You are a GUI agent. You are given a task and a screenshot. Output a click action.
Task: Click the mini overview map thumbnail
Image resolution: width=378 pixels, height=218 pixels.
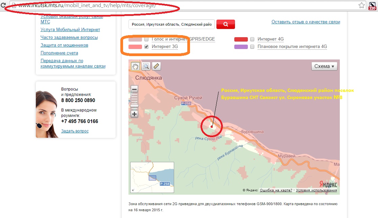point(152,177)
